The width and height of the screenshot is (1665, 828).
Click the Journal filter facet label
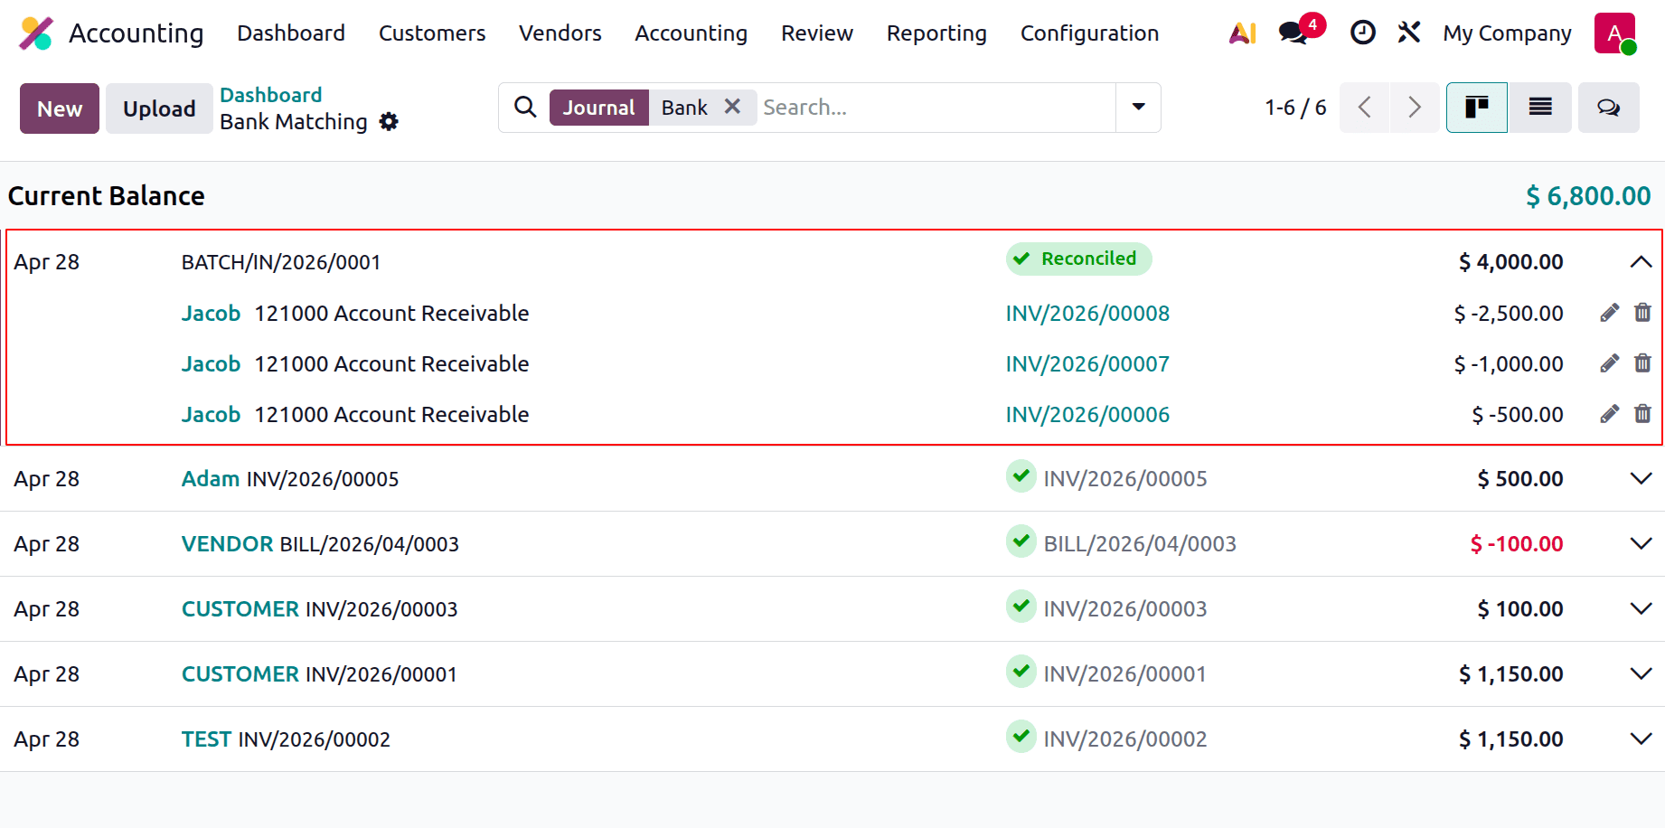click(x=598, y=108)
